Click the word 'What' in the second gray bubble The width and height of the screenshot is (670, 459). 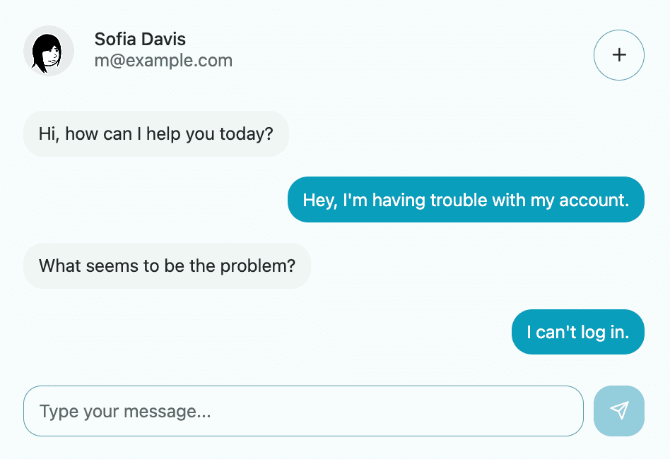click(x=59, y=266)
